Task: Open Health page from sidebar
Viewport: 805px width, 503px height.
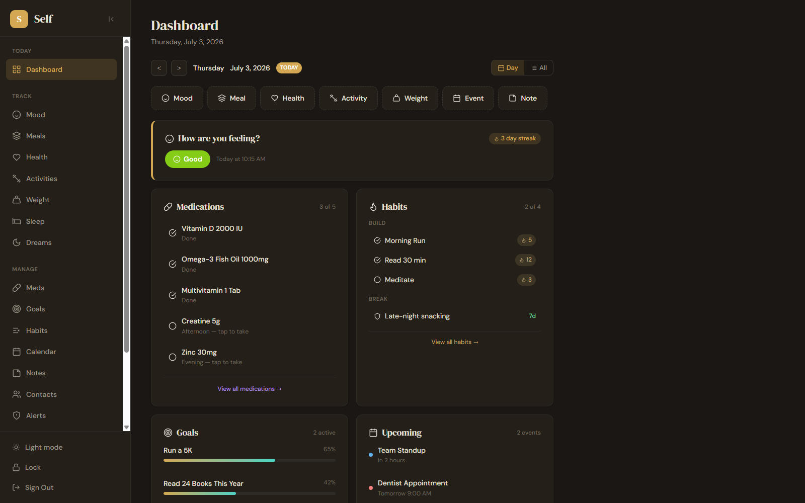Action: [x=61, y=157]
